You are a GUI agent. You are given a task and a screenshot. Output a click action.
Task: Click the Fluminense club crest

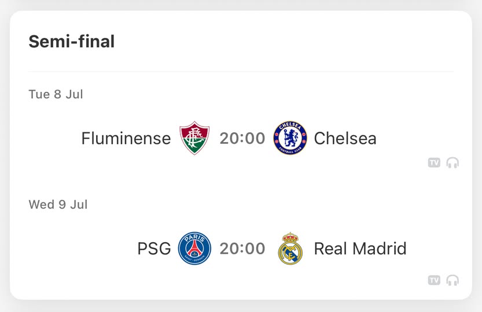[x=194, y=138]
